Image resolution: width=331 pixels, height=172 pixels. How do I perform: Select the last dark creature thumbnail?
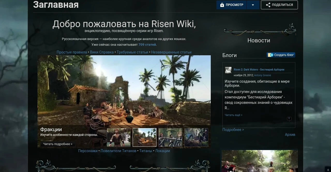(x=196, y=137)
